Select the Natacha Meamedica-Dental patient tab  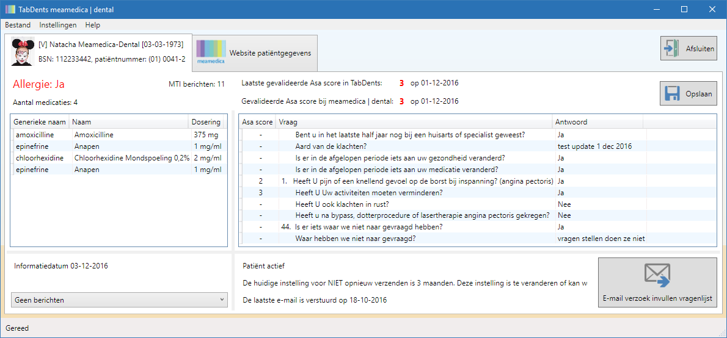(98, 52)
